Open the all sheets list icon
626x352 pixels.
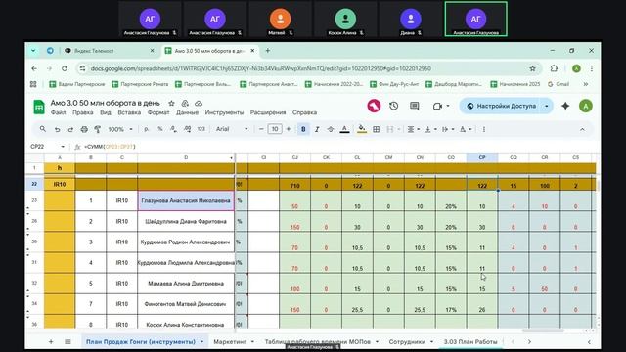pyautogui.click(x=67, y=342)
